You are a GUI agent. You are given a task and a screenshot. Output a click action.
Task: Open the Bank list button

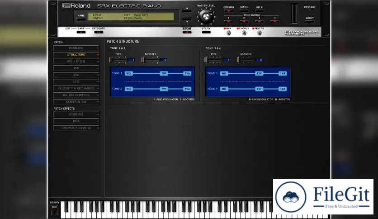tap(81, 32)
